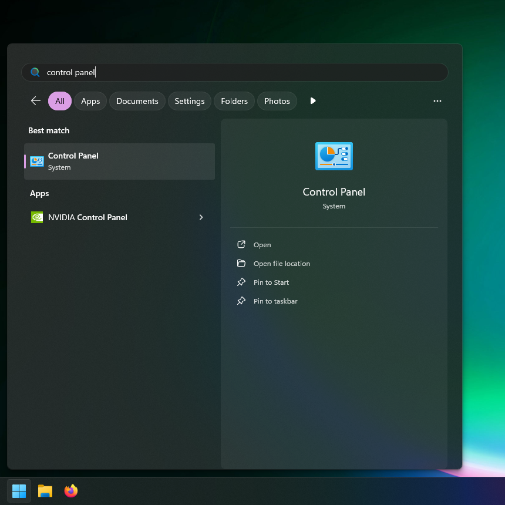The width and height of the screenshot is (505, 505).
Task: Click the Open file location folder icon
Action: click(x=241, y=263)
